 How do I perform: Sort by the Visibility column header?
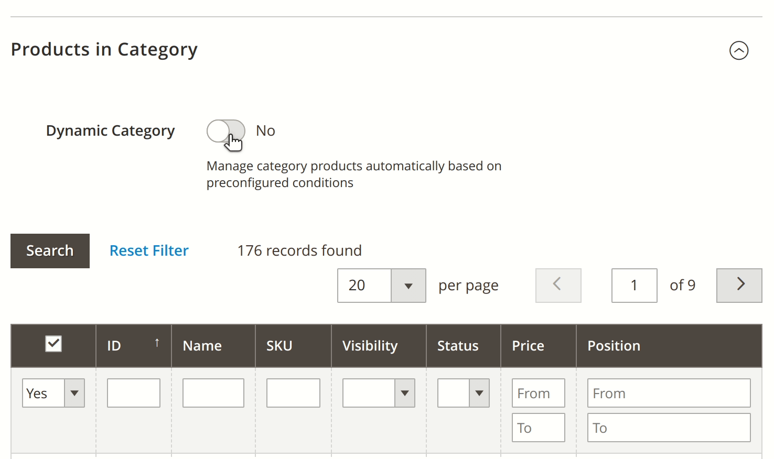(x=379, y=346)
